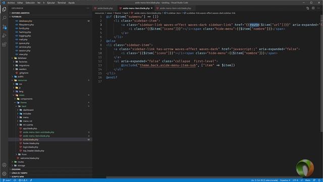Open welcome.blade.php in explorer

(30, 158)
